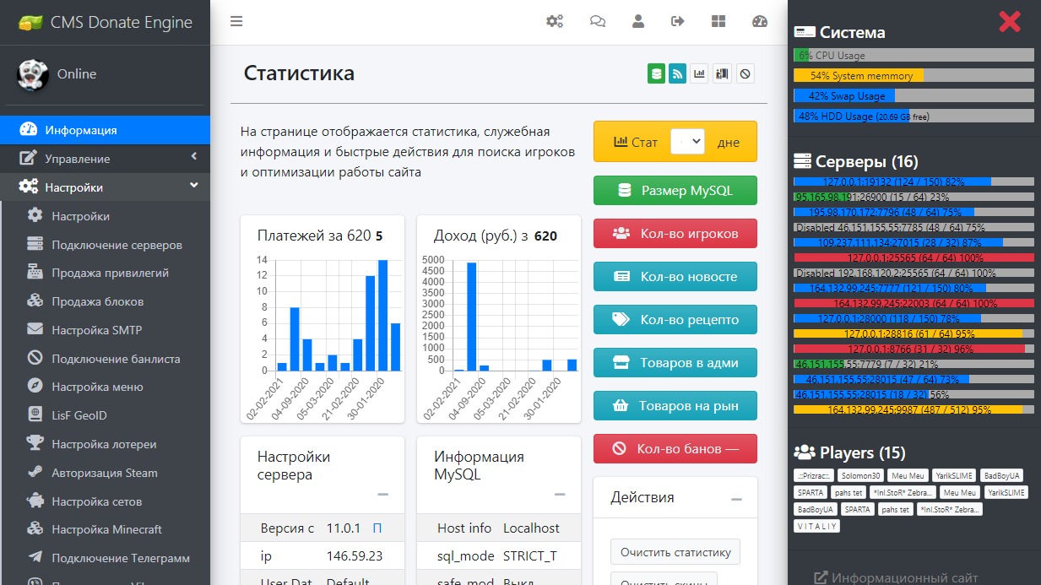
Task: Click the System memory usage bar
Action: pos(914,76)
